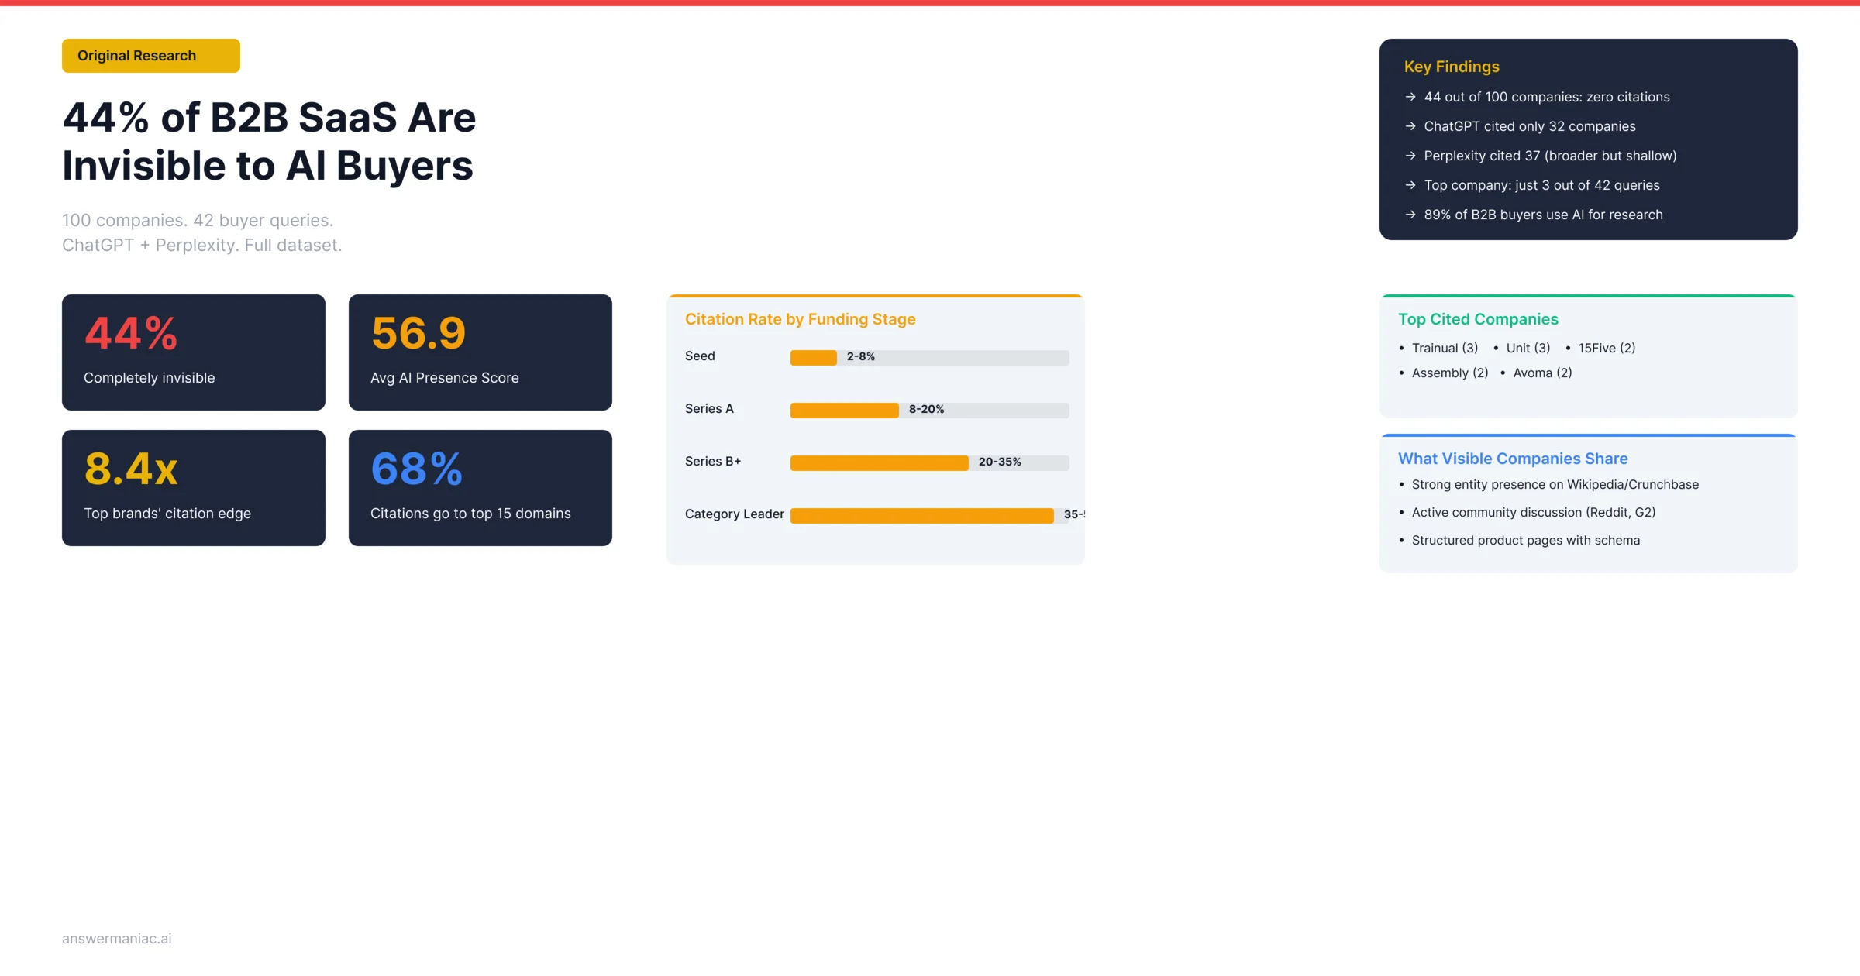
Task: Click the 44% Completely invisible stat card
Action: coord(194,352)
